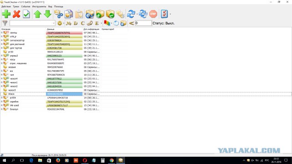
Task: Open the Windows Start menu
Action: point(4,160)
